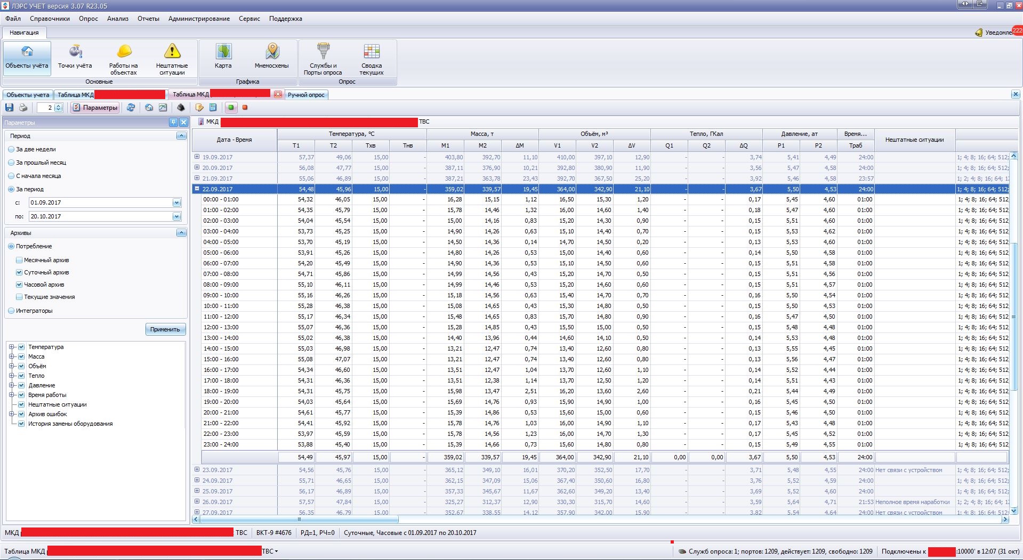
Task: Open the start date dropdown 01.09.2017
Action: [176, 203]
